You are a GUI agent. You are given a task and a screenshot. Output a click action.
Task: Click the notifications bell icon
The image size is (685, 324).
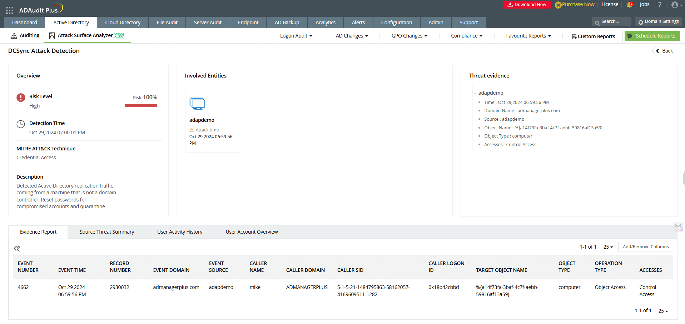click(629, 5)
